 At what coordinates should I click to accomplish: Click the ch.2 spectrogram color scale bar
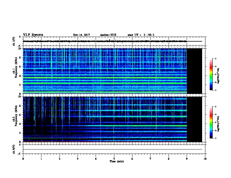211,122
